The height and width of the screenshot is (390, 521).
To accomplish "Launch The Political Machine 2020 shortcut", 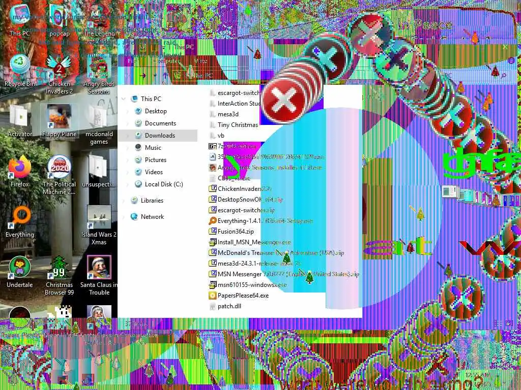I will [59, 175].
